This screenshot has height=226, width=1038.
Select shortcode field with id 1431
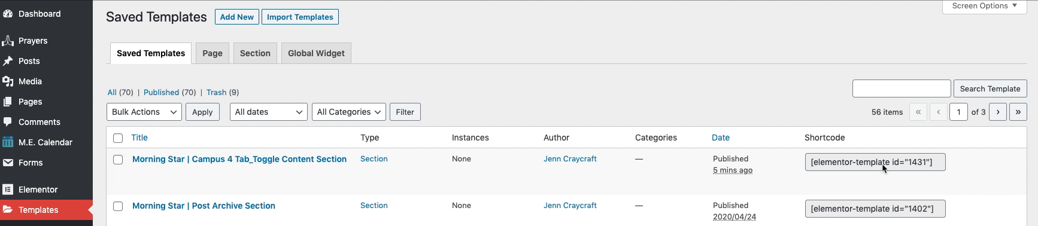(875, 162)
